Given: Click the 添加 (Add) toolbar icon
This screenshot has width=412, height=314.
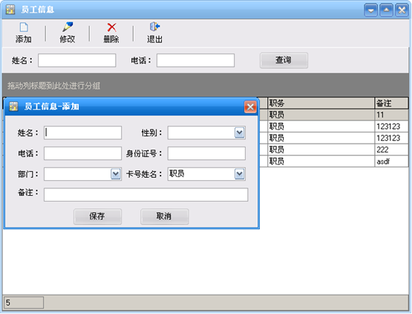Looking at the screenshot, I should pos(24,27).
